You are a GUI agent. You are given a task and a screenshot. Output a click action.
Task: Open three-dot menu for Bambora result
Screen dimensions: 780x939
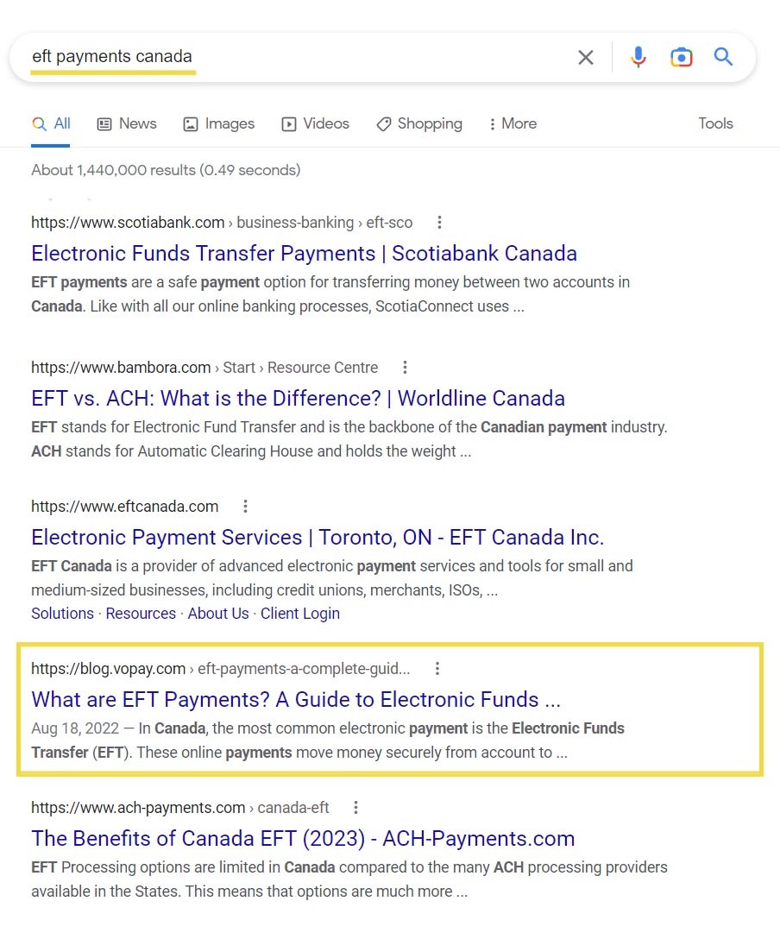click(405, 368)
